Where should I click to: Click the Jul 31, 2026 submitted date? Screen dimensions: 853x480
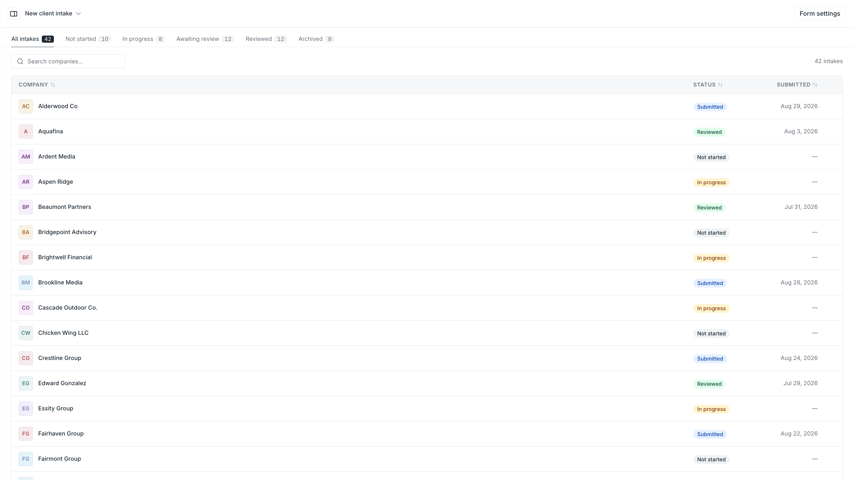(801, 207)
